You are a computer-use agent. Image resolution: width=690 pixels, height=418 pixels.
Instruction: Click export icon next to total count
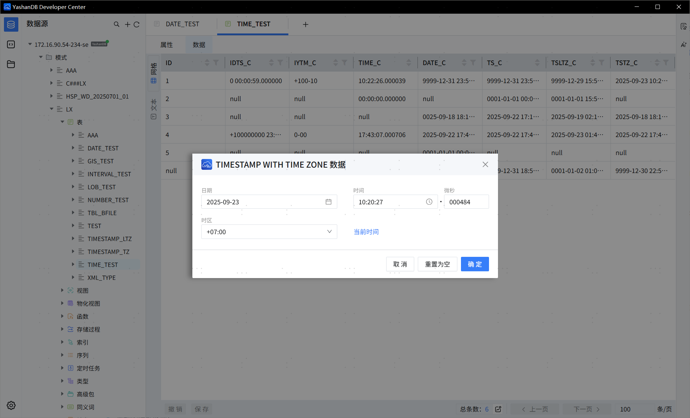click(x=498, y=409)
